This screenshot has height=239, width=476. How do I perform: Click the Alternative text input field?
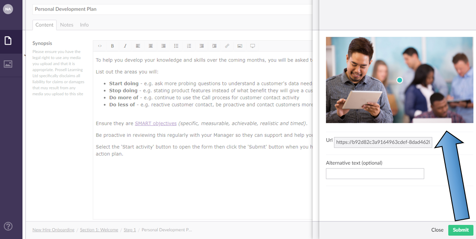(375, 174)
